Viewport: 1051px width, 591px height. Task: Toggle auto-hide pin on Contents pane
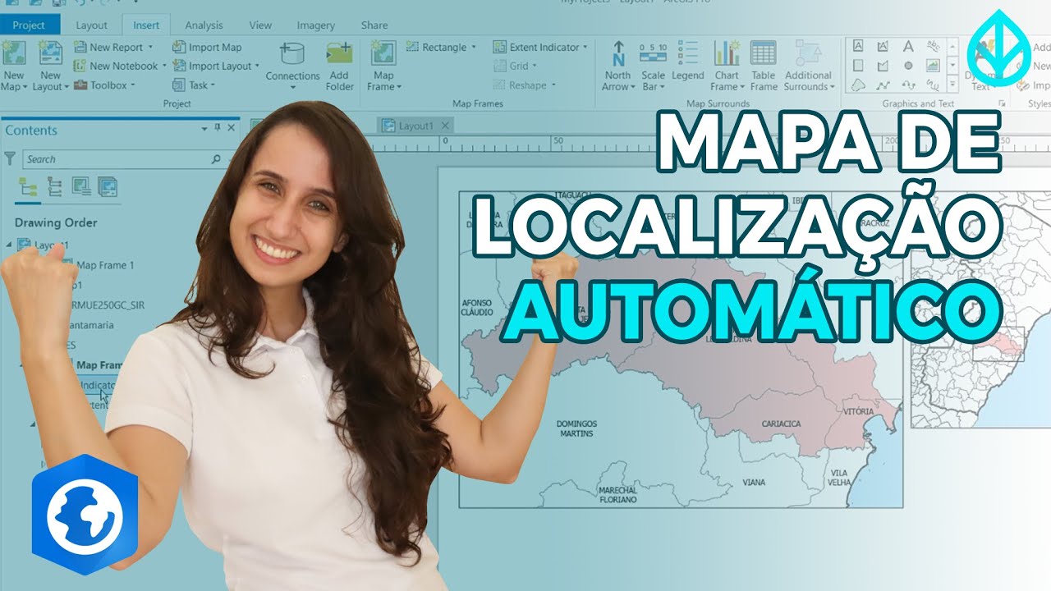tap(218, 128)
